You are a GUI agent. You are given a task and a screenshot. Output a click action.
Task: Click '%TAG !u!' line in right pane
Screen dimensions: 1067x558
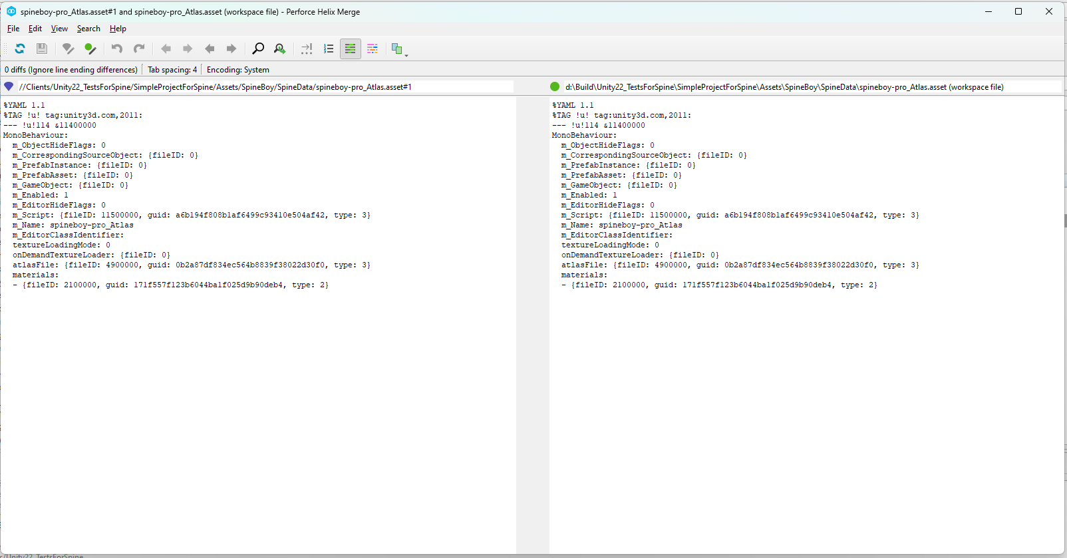coord(621,115)
